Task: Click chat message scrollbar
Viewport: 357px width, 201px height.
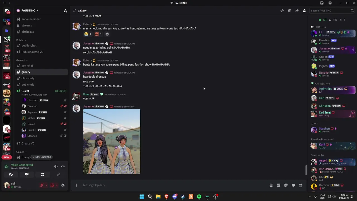Action: coord(306,170)
